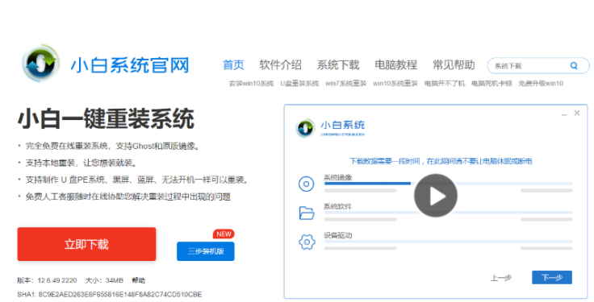
Task: Click the 系统镜像 disc icon
Action: coord(306,184)
